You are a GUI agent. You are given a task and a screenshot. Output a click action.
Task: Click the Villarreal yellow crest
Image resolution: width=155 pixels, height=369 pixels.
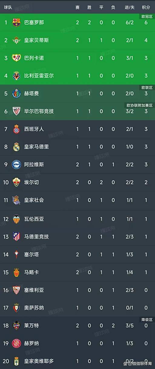click(16, 76)
